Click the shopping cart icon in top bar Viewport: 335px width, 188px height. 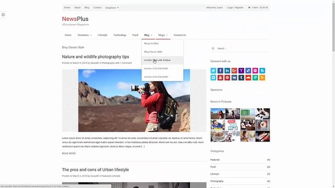pyautogui.click(x=249, y=7)
